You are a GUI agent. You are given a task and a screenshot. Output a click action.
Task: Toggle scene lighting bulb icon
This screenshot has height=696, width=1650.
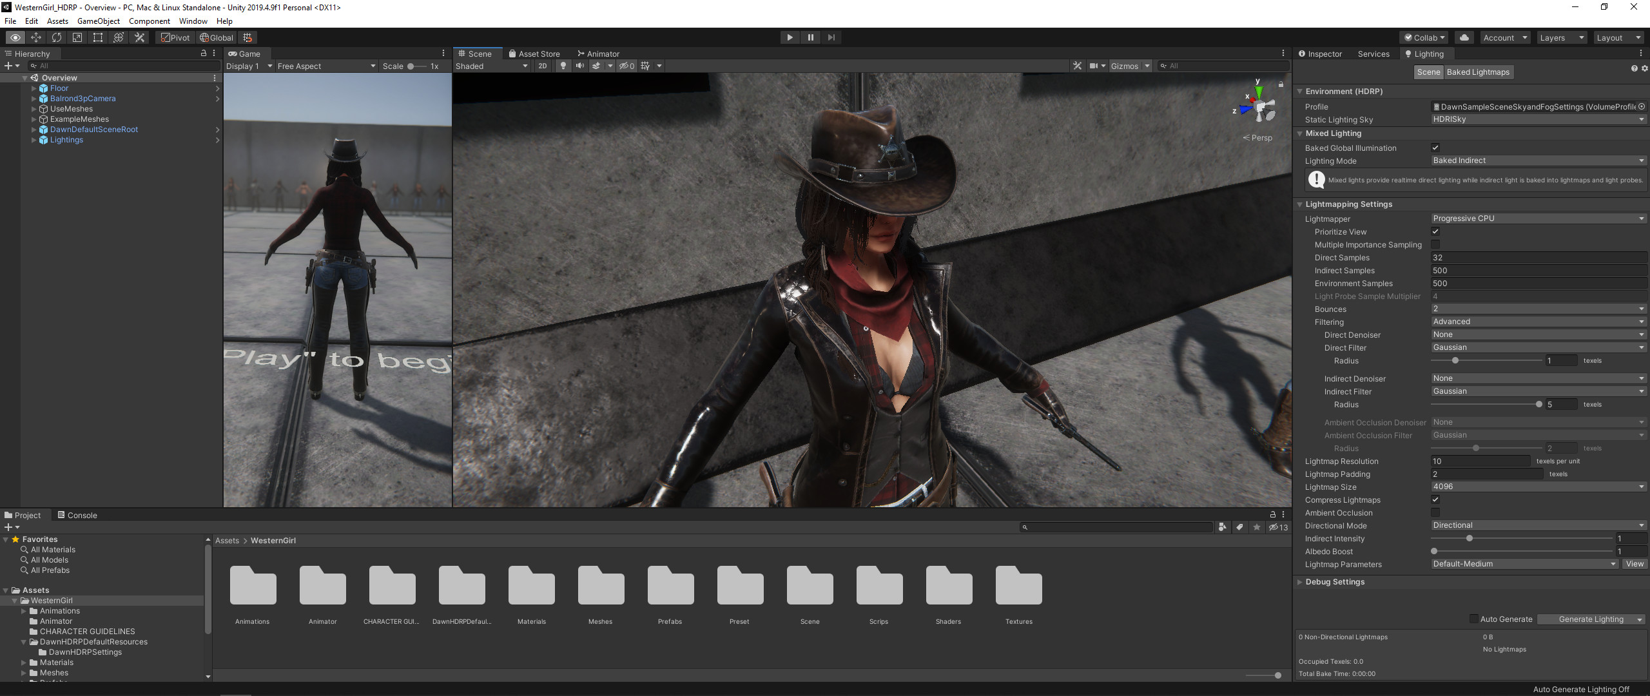[x=563, y=66]
